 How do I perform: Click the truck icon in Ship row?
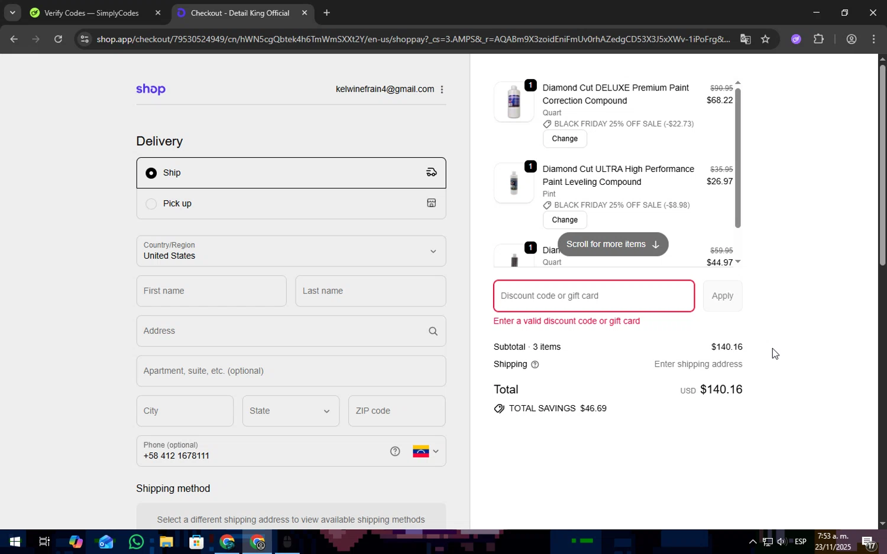click(432, 172)
